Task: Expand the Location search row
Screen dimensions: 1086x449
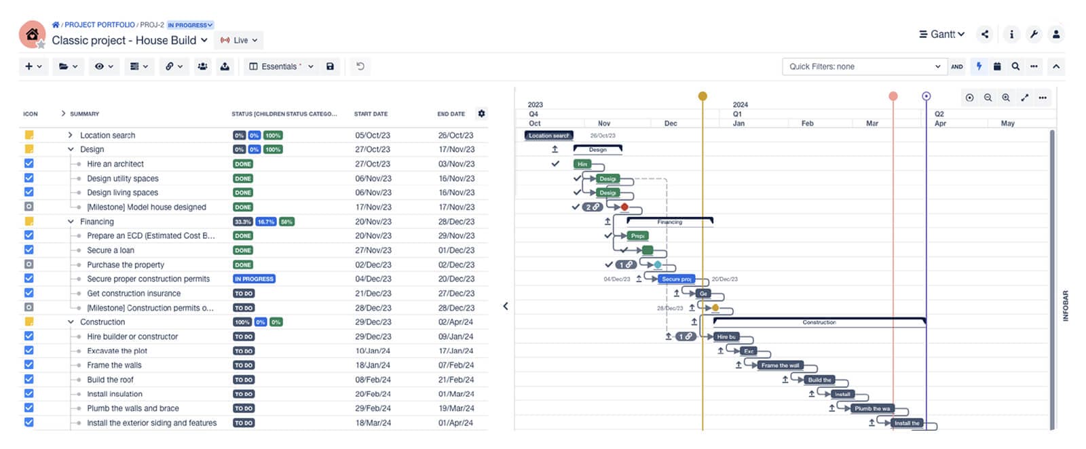Action: point(70,135)
